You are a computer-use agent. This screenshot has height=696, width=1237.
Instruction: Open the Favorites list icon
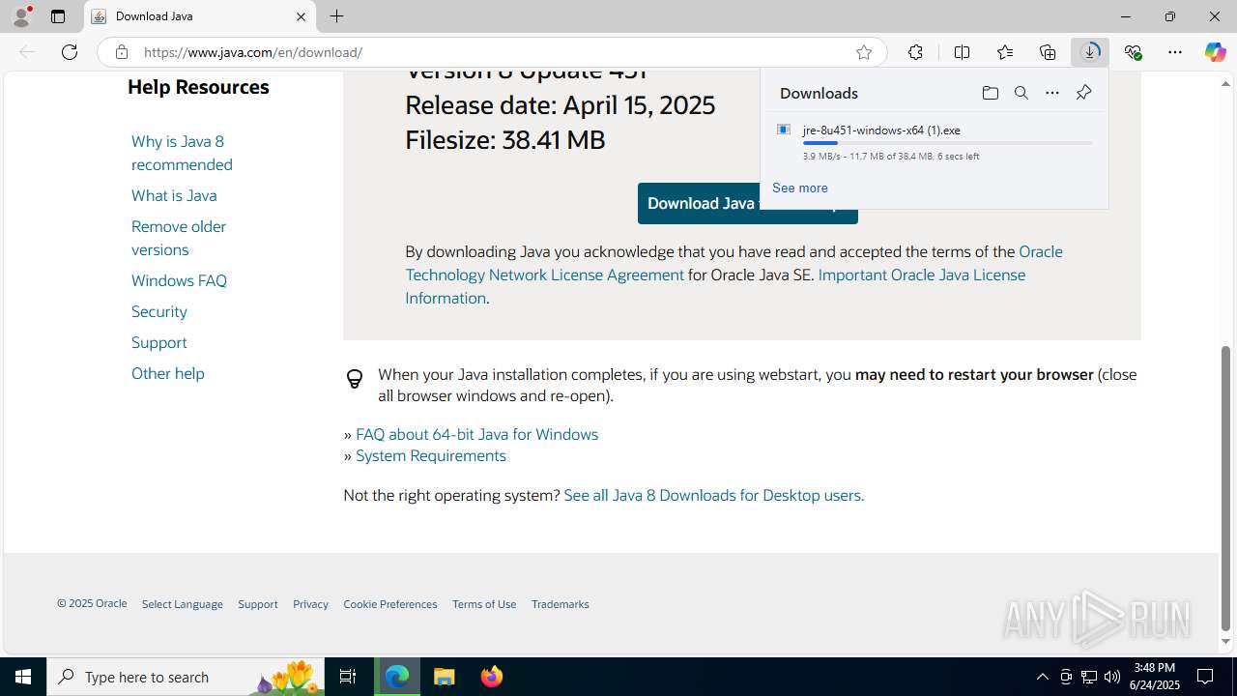click(x=1005, y=52)
